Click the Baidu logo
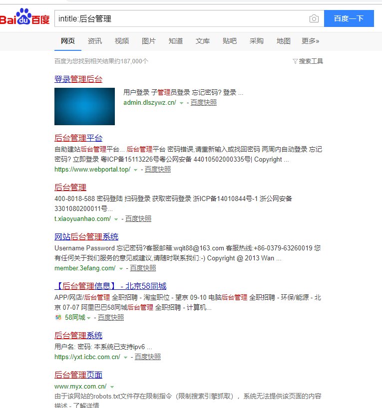Image resolution: width=382 pixels, height=408 pixels. tap(24, 16)
